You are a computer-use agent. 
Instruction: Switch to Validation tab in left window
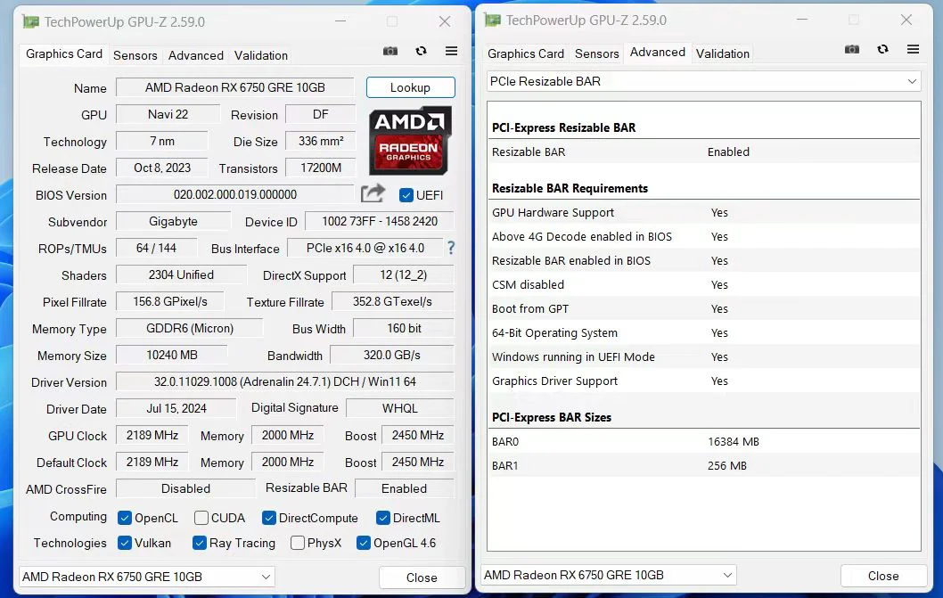point(261,55)
